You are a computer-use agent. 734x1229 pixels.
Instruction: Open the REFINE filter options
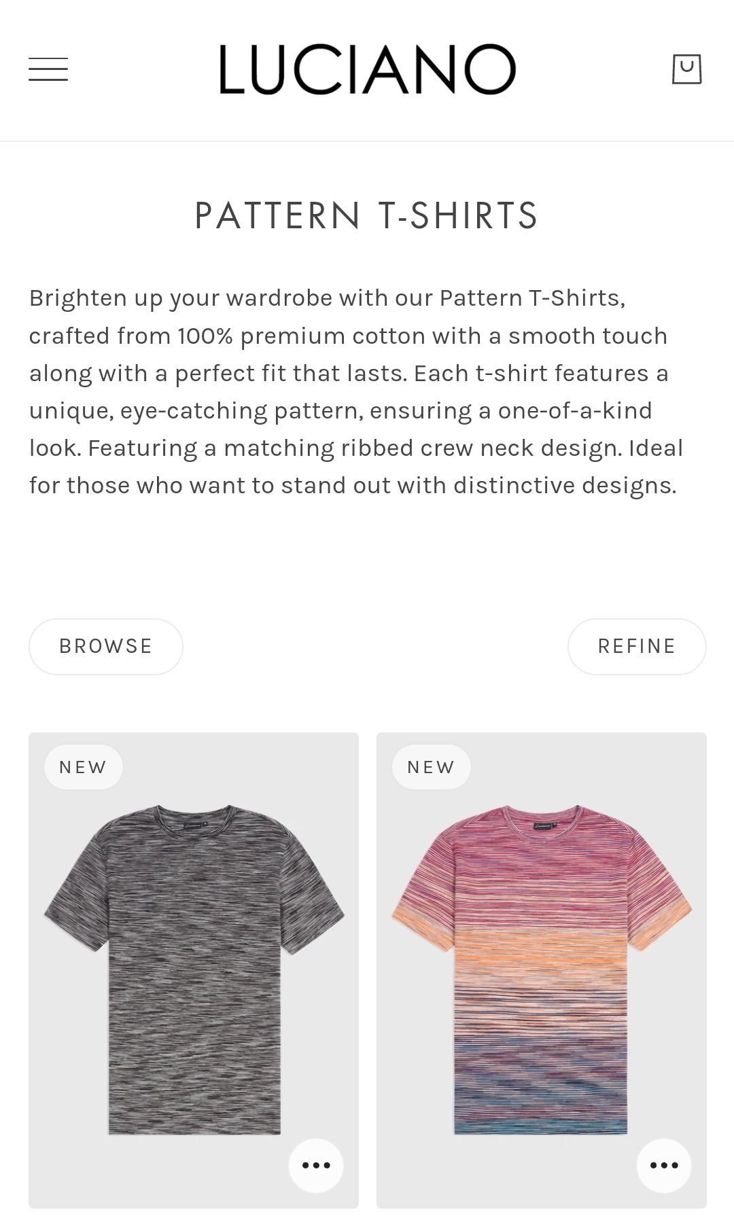637,646
